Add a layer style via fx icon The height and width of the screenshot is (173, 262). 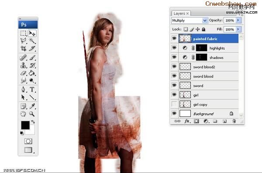(187, 121)
